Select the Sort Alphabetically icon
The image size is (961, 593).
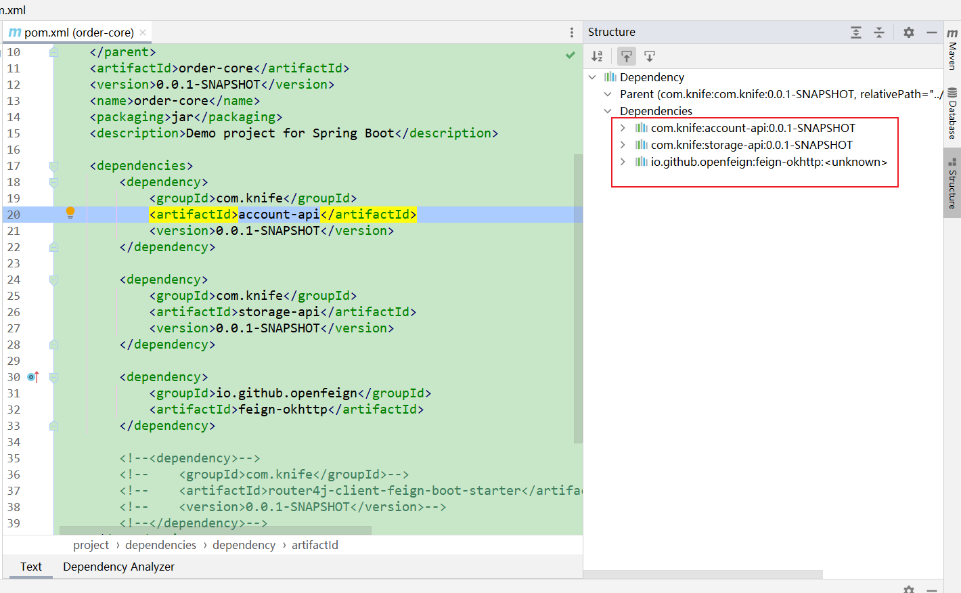point(596,56)
